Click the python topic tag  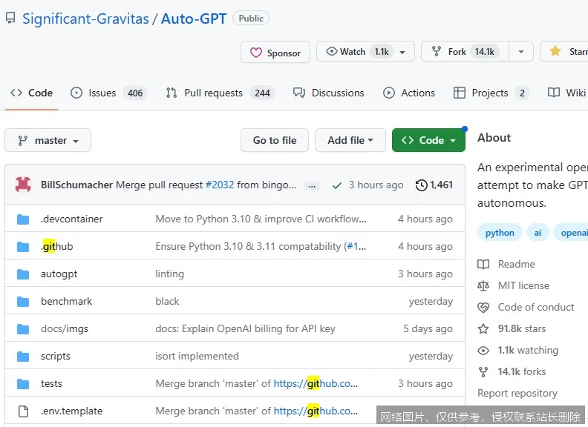pos(500,233)
